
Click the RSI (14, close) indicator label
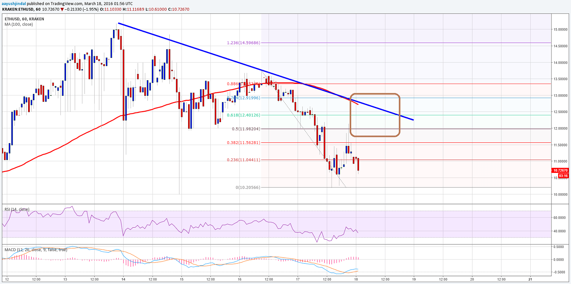(x=17, y=209)
